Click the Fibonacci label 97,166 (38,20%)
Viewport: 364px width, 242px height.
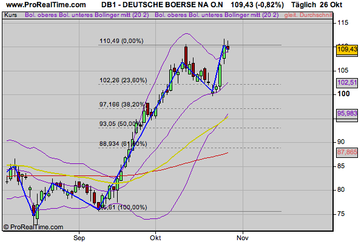[123, 105]
